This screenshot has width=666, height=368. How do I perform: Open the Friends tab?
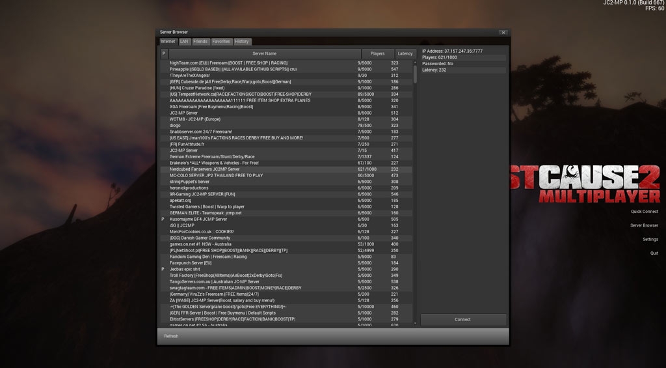click(200, 42)
